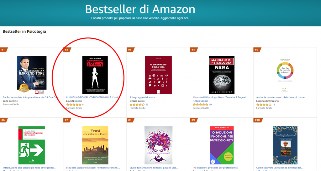Open the 39 reviews count link
This screenshot has height=171, width=321.
pos(147,105)
